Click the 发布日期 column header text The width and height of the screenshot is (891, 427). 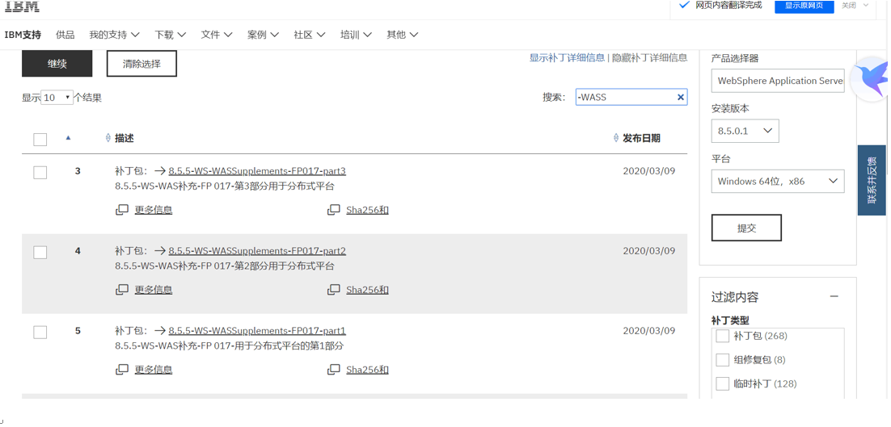tap(641, 138)
